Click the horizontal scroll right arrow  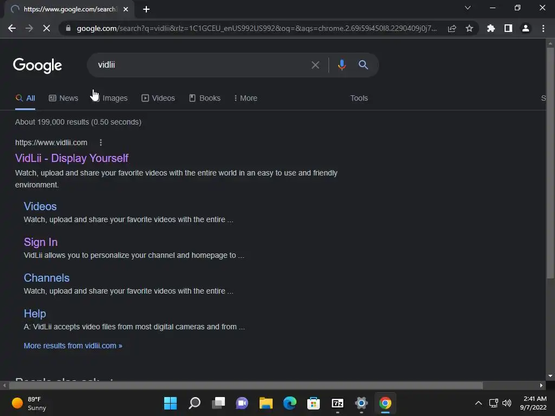(x=541, y=385)
